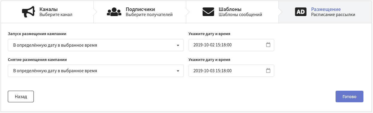Expand the Снятие размещения кампании select box
Image resolution: width=373 pixels, height=113 pixels.
pos(96,71)
